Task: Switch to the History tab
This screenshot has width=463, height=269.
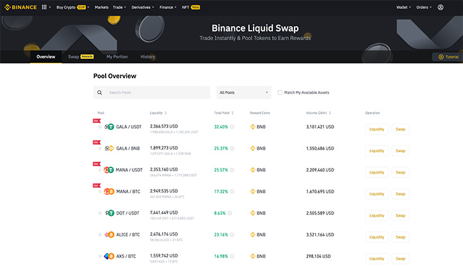Action: point(148,57)
